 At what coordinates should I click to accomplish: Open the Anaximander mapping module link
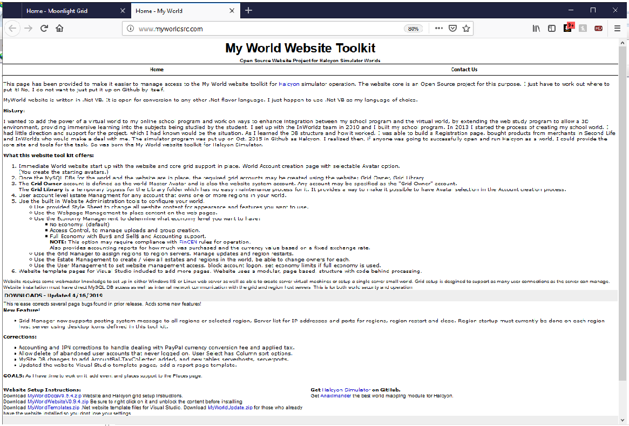(336, 396)
